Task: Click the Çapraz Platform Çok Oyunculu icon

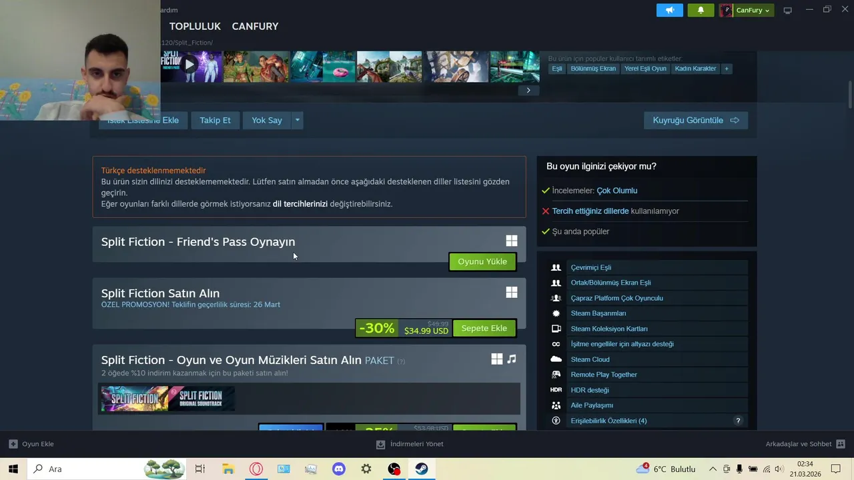Action: (556, 298)
